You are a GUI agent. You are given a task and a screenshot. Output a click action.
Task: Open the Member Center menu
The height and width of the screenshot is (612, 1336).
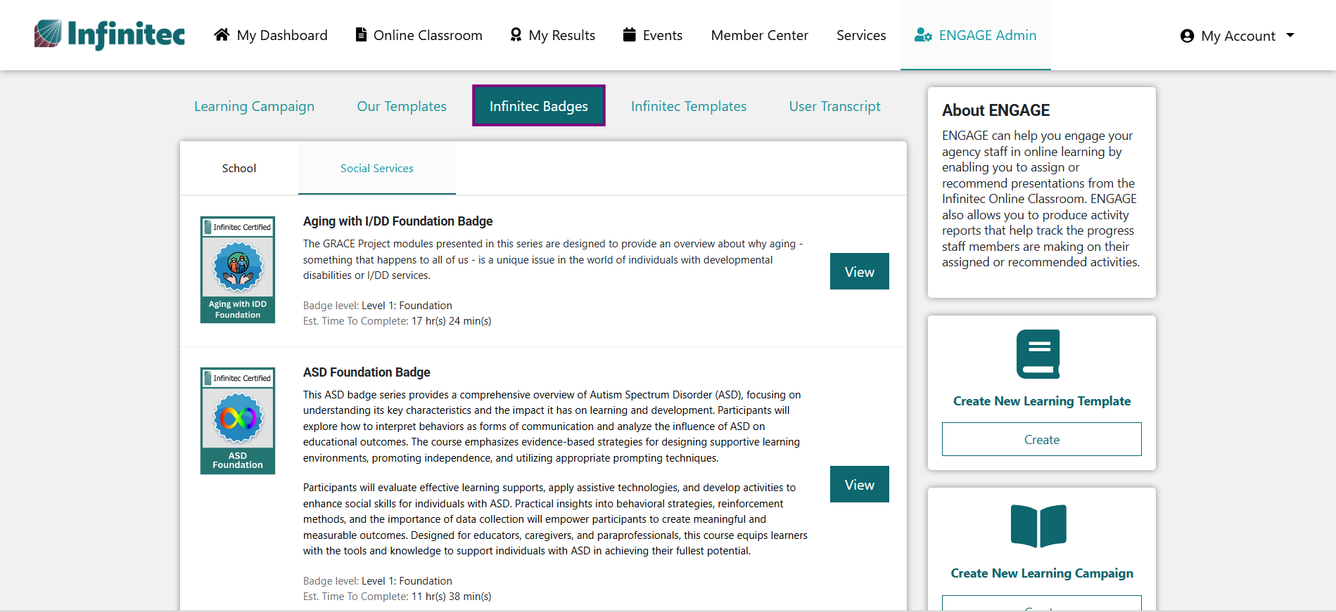click(x=759, y=35)
